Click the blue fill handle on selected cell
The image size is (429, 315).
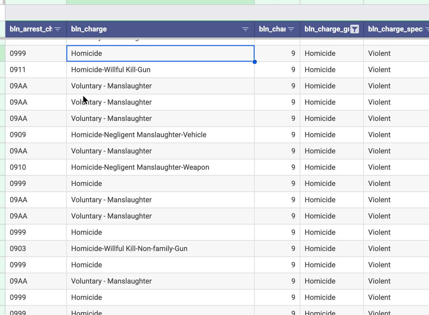tap(254, 62)
